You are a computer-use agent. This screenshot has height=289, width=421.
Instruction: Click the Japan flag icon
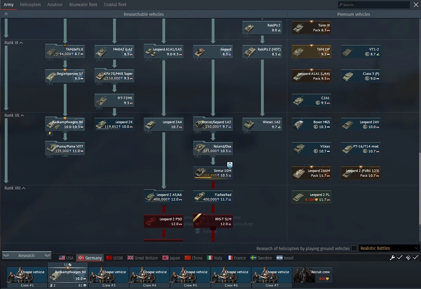166,258
